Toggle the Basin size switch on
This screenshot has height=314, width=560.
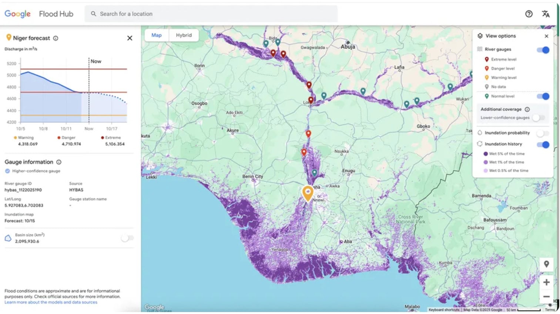click(x=127, y=238)
